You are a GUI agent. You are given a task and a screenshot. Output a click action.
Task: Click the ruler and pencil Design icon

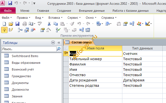148,24
